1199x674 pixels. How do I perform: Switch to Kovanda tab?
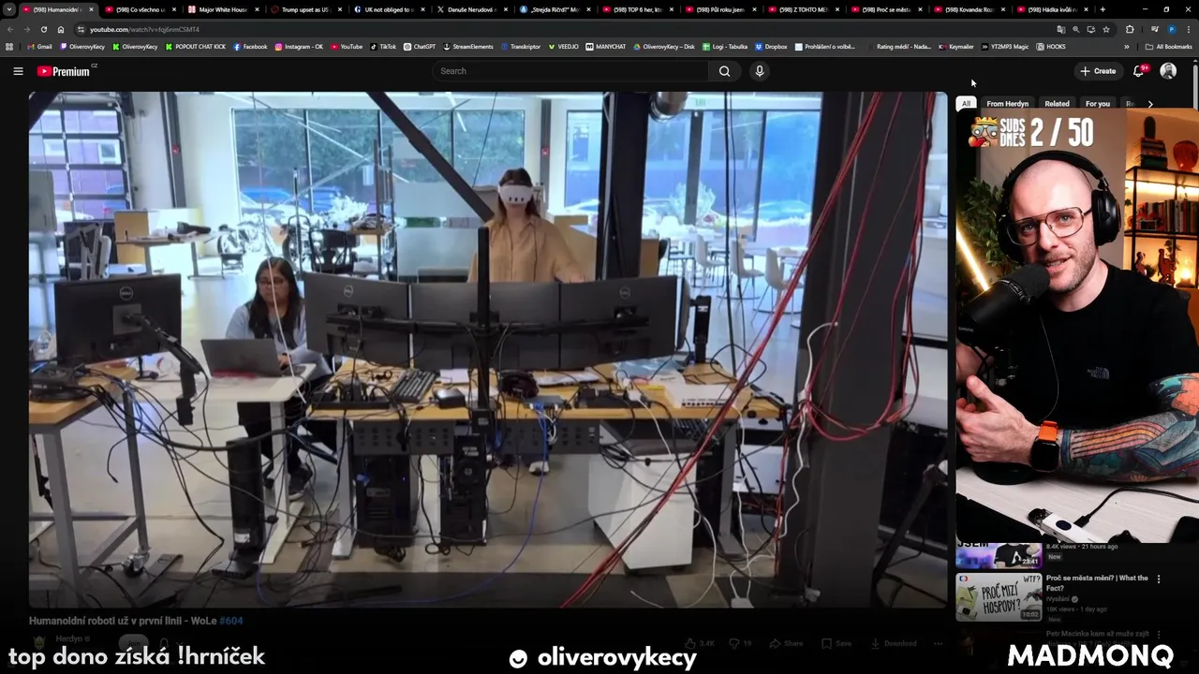(x=969, y=9)
